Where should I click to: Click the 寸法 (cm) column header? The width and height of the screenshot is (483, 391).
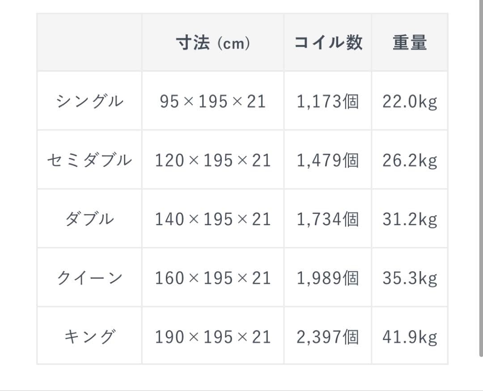click(x=213, y=43)
